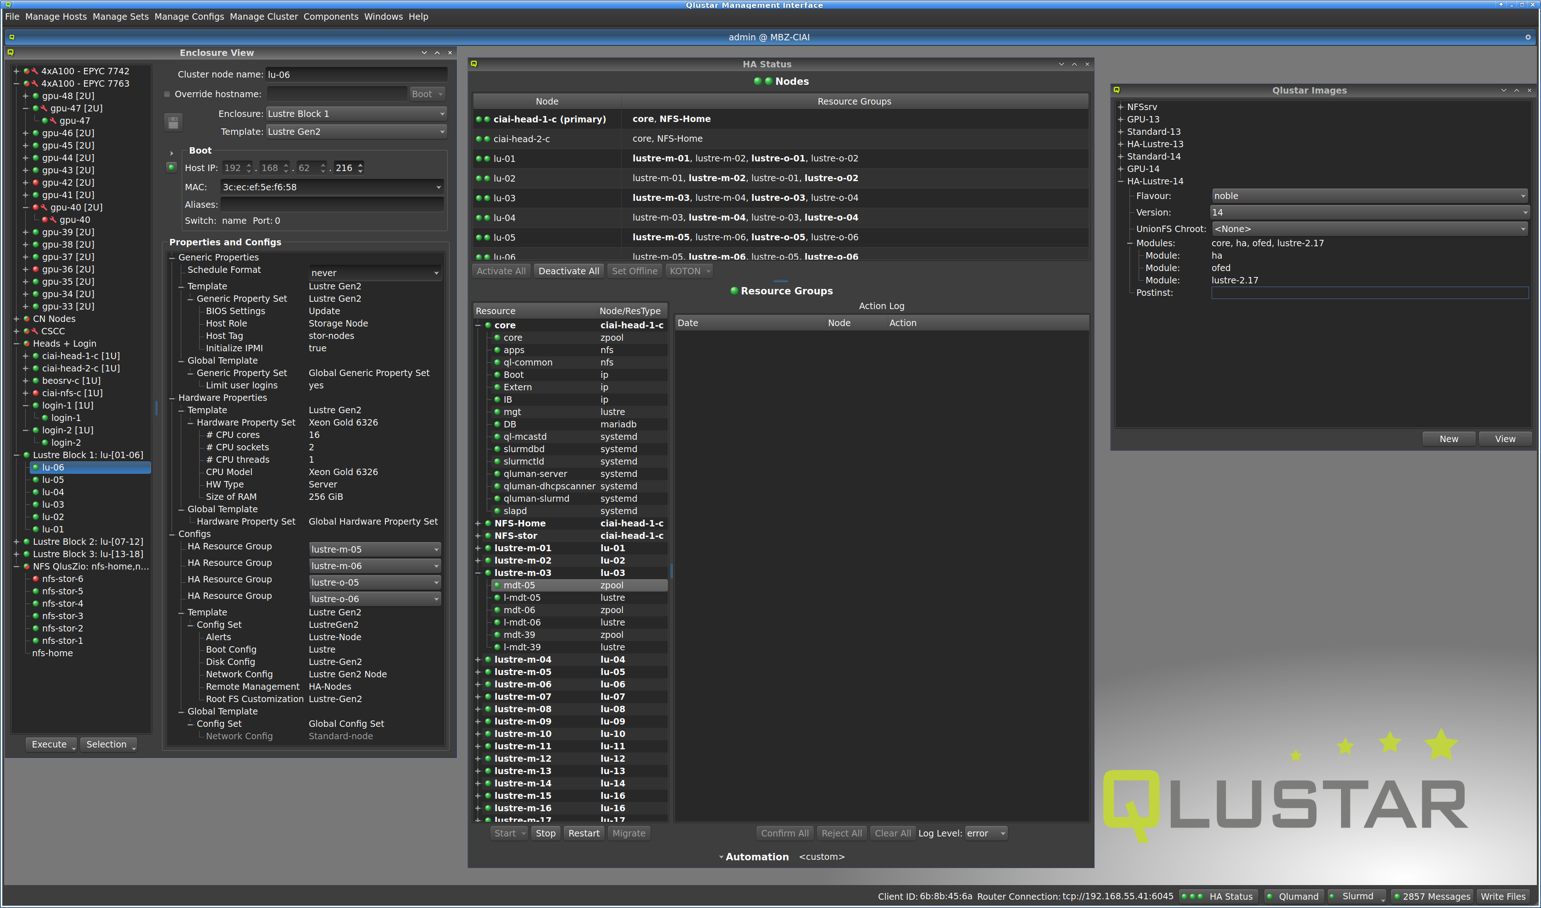The width and height of the screenshot is (1541, 908).
Task: Click the Restart button in HA Status
Action: click(x=584, y=833)
